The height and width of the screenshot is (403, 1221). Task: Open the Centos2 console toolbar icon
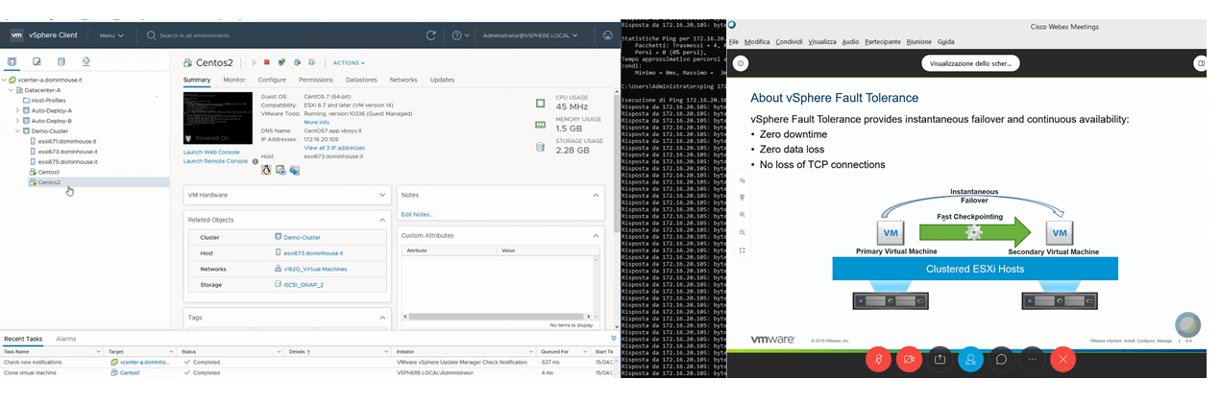(280, 62)
